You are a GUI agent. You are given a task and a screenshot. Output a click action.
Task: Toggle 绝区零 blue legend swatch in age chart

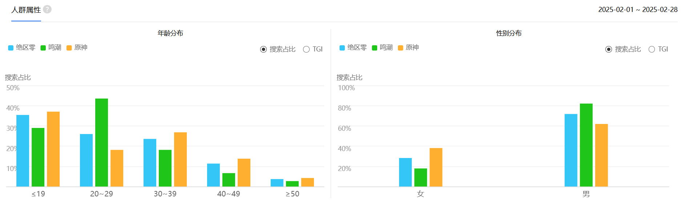11,48
